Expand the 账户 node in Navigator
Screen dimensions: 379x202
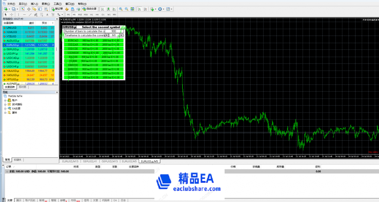5,100
